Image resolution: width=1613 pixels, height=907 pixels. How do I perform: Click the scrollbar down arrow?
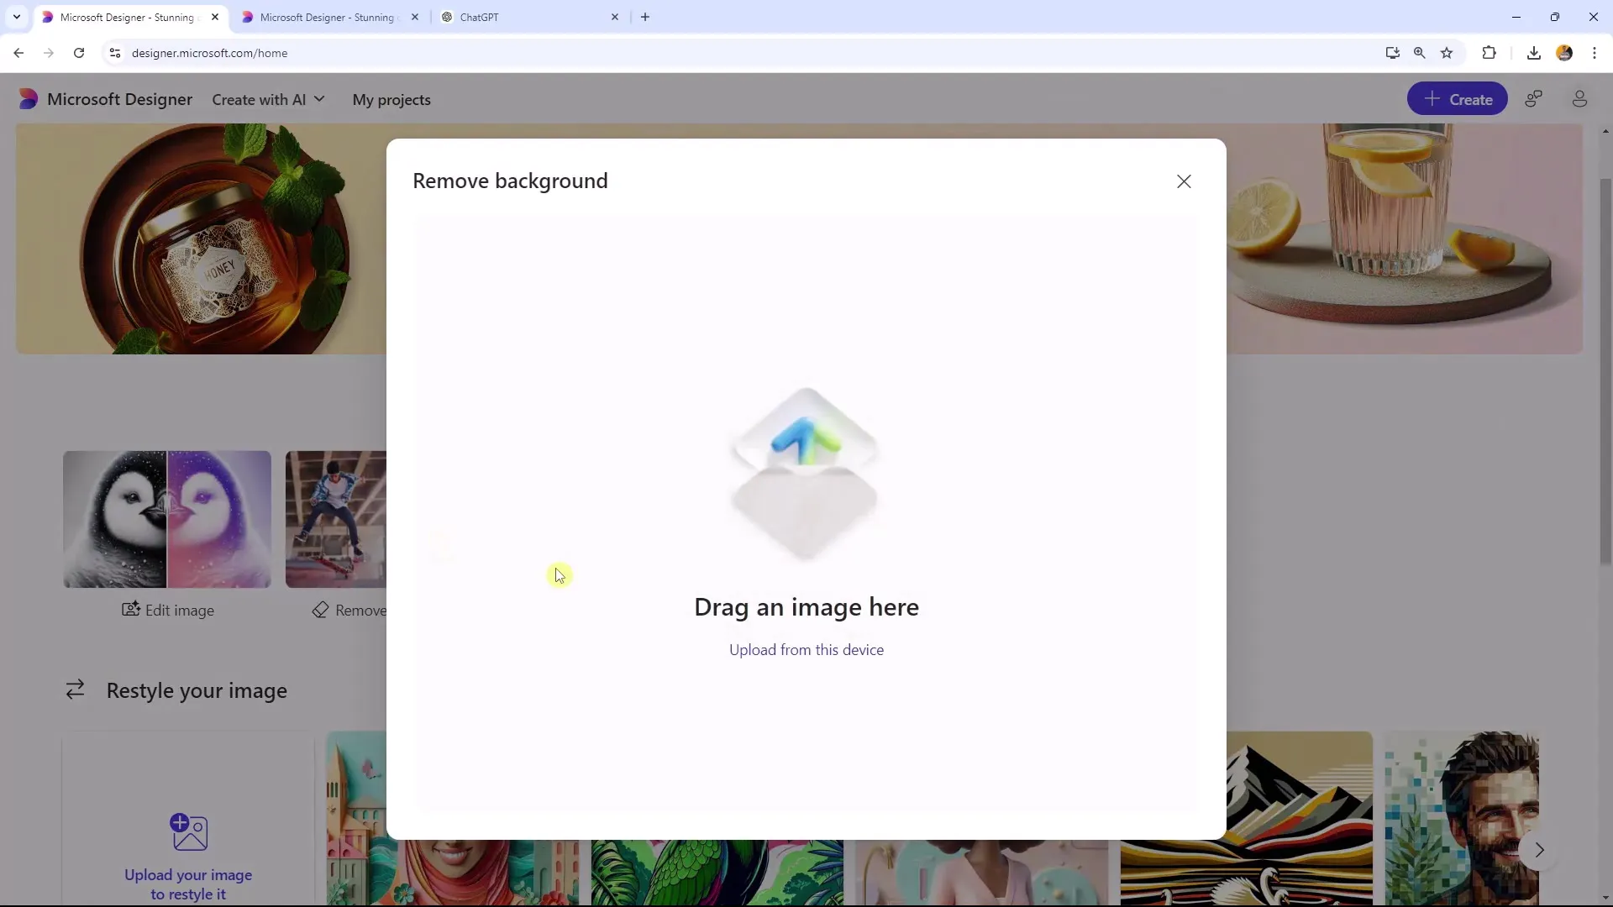click(x=1605, y=898)
